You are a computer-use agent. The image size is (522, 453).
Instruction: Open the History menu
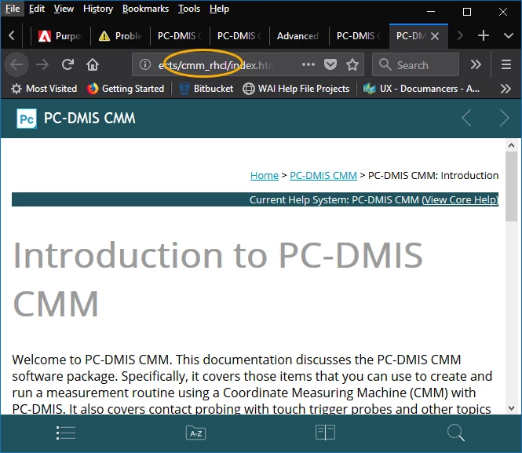pos(98,9)
